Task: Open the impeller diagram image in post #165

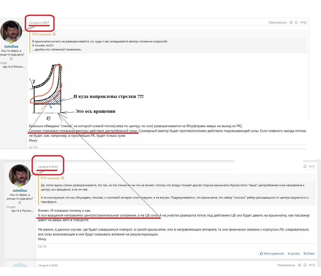Action: tap(46, 88)
